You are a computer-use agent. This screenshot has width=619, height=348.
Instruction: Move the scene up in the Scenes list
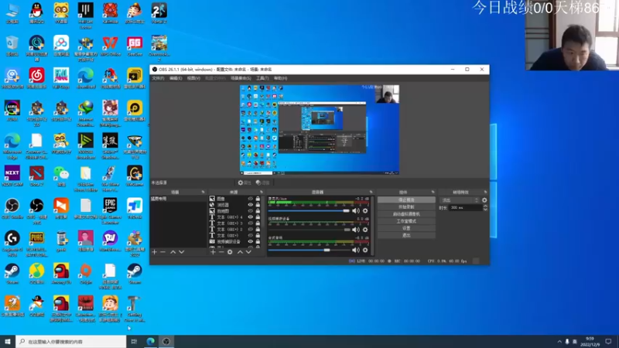pos(173,252)
